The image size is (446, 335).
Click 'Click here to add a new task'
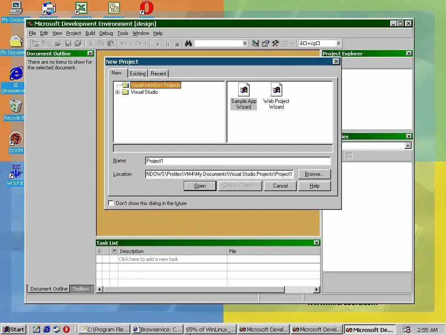point(149,259)
